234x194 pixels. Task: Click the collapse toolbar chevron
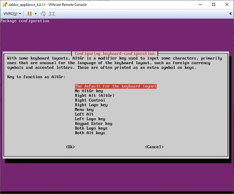[231, 14]
